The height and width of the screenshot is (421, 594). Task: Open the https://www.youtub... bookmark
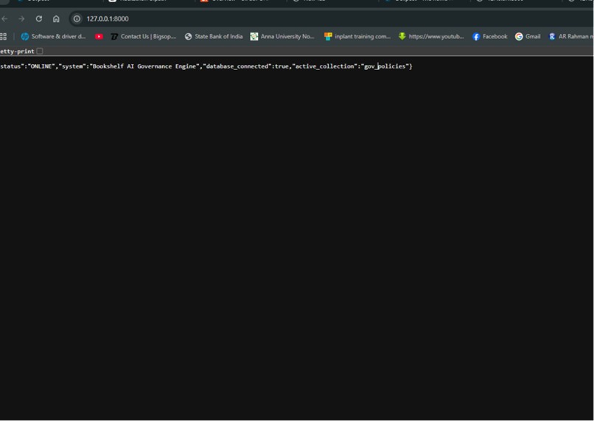(x=431, y=36)
